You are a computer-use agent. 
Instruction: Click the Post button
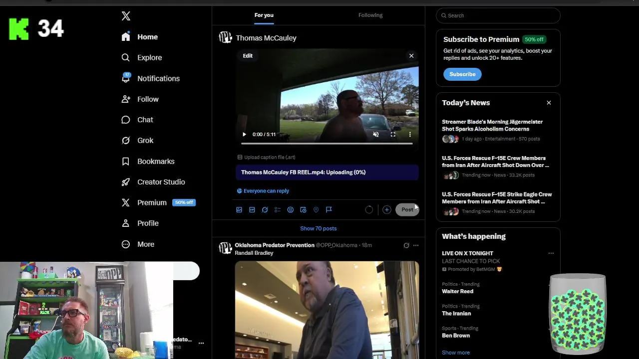click(407, 210)
